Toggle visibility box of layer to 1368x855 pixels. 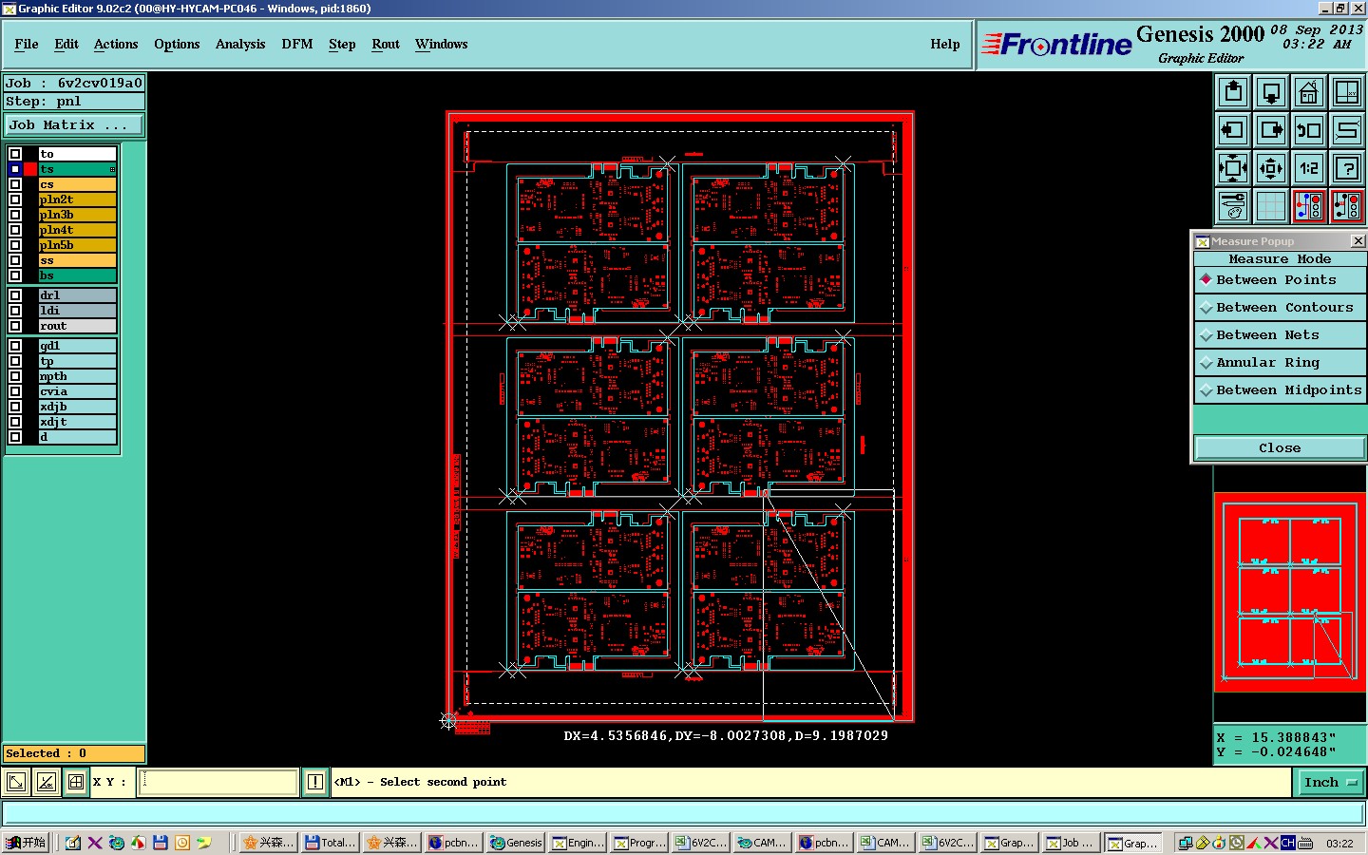coord(15,154)
